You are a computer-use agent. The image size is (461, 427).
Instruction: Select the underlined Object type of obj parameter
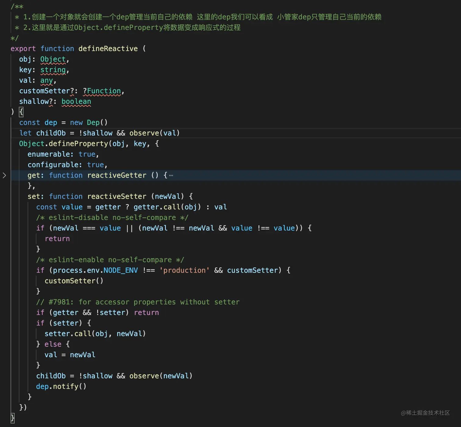click(x=53, y=59)
